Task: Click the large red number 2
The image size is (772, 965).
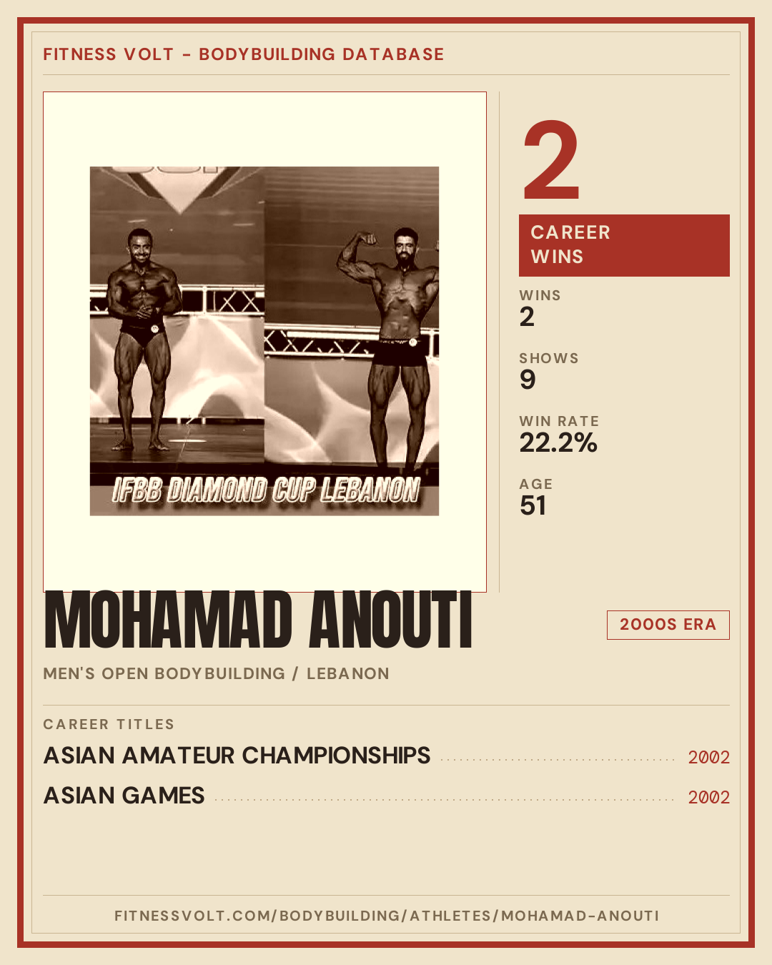Action: pos(551,160)
